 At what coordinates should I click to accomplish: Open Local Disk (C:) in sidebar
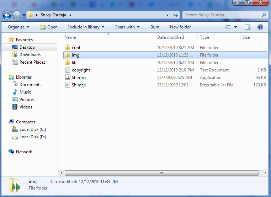33,129
